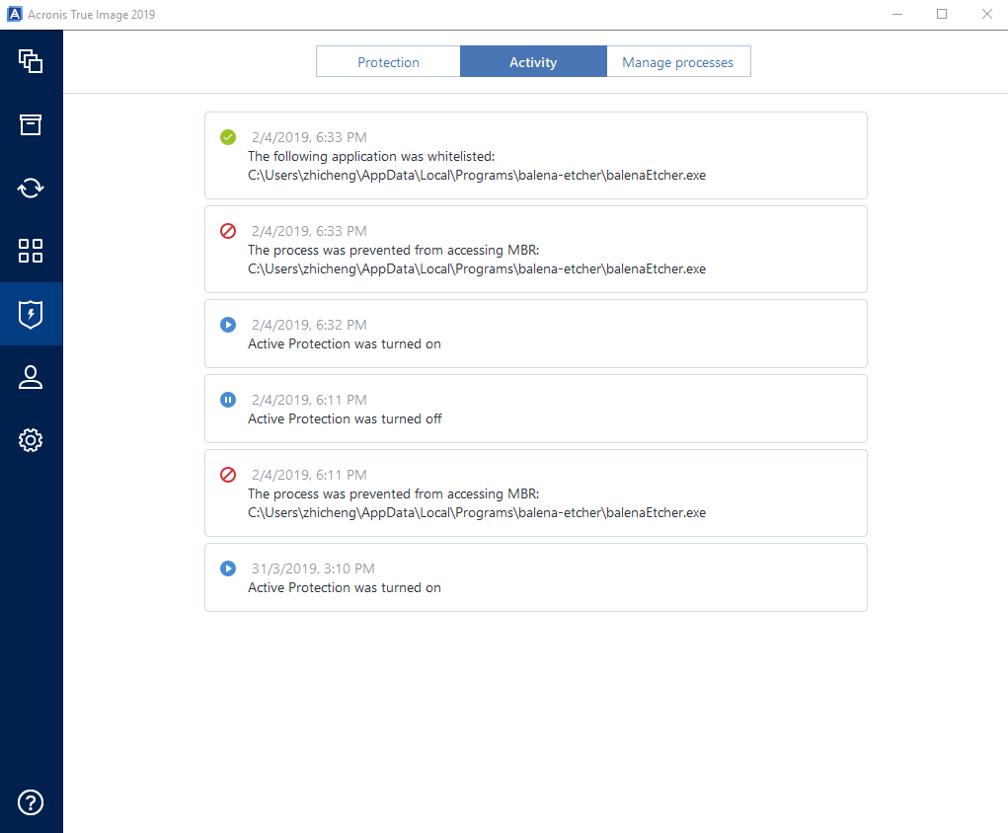Click red blocked icon on 6:11 PM MBR entry
The width and height of the screenshot is (1008, 833).
click(x=228, y=475)
